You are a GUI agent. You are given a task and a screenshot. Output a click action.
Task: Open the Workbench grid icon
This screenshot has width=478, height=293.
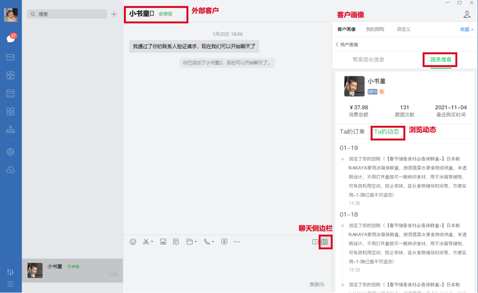(x=11, y=112)
